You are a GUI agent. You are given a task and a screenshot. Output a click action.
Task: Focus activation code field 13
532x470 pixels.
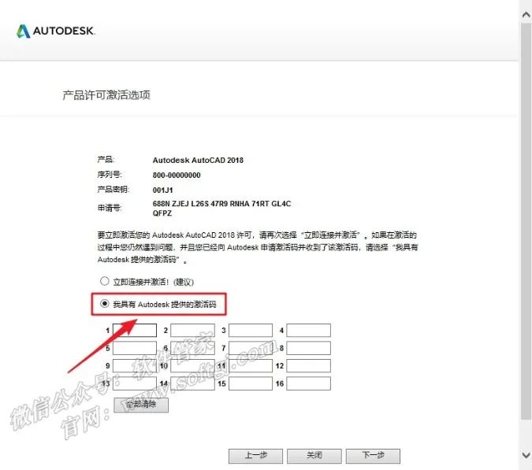[135, 383]
